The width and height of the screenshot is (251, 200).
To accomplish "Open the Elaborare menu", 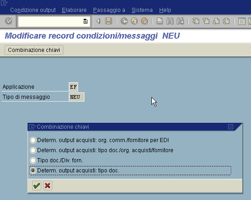I will 74,10.
